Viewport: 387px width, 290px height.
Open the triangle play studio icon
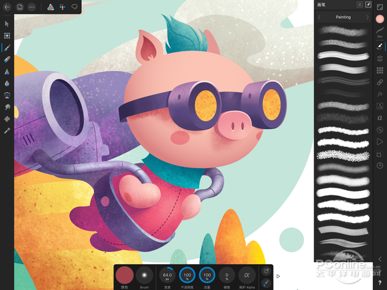(x=380, y=142)
